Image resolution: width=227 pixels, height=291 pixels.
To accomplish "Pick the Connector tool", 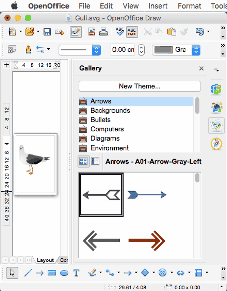I will tap(110, 273).
